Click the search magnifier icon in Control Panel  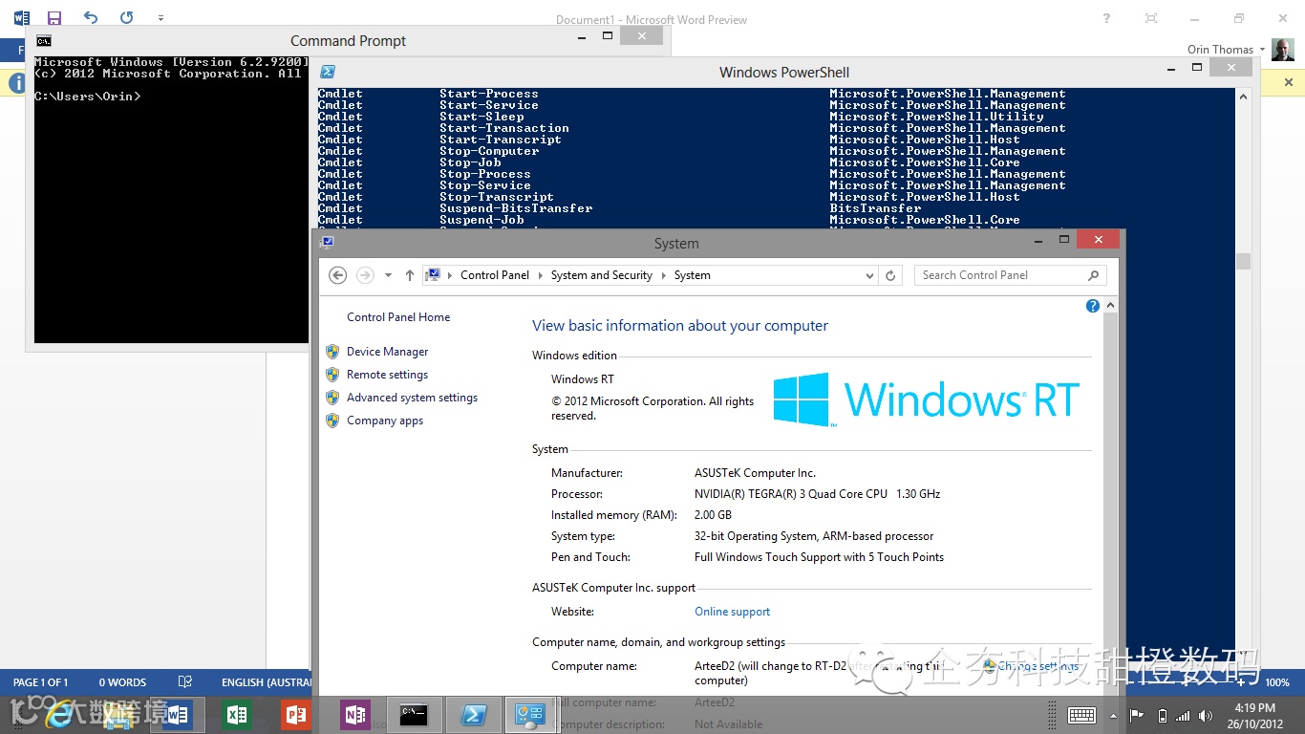(1094, 275)
